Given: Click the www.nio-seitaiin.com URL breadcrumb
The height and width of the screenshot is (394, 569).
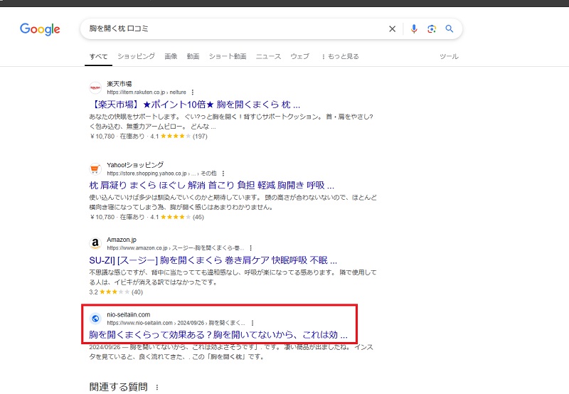Looking at the screenshot, I should coord(176,323).
